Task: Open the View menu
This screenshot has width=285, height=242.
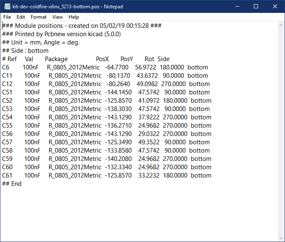Action: click(x=57, y=17)
